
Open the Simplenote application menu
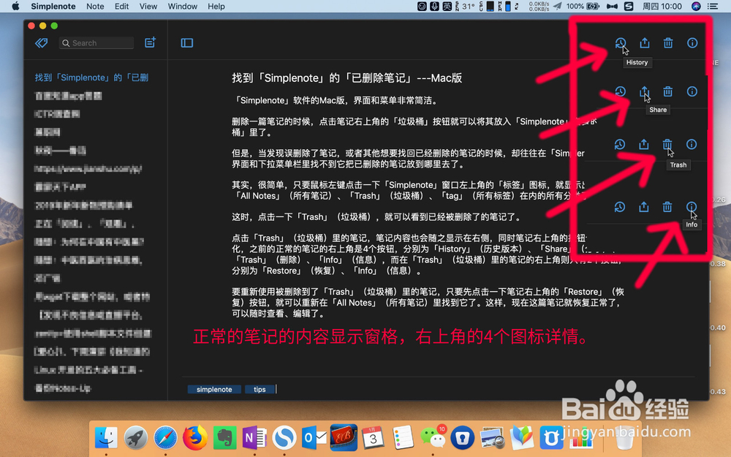click(53, 6)
